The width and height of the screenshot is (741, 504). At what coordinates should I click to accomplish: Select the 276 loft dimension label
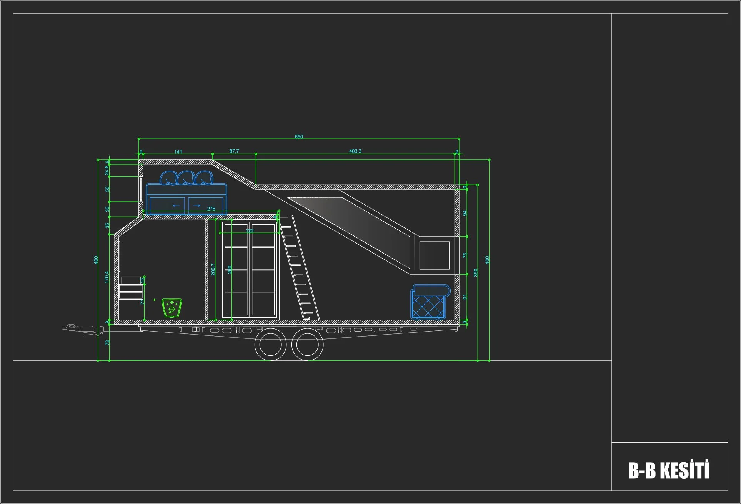pos(211,209)
